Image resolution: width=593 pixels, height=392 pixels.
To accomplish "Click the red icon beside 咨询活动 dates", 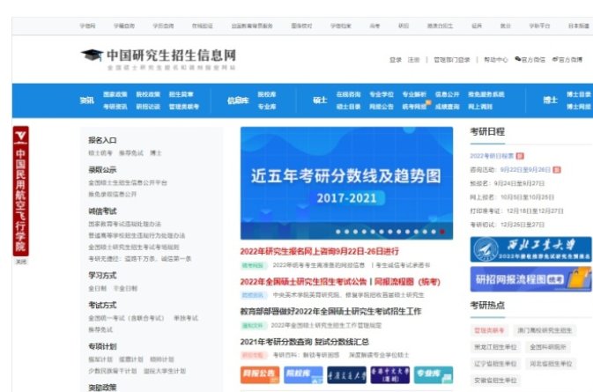I will (x=557, y=170).
